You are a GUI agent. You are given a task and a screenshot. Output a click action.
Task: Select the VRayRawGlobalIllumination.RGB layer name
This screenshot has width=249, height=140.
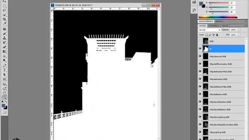point(224,125)
